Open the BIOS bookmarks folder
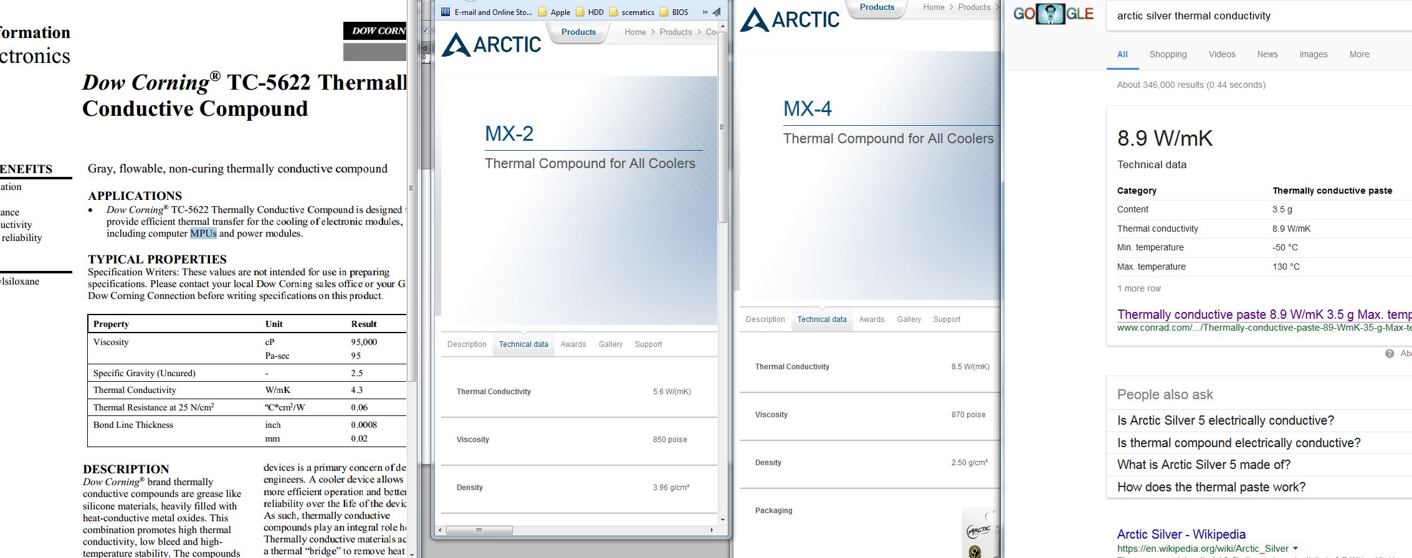The height and width of the screenshot is (558, 1412). pyautogui.click(x=674, y=12)
